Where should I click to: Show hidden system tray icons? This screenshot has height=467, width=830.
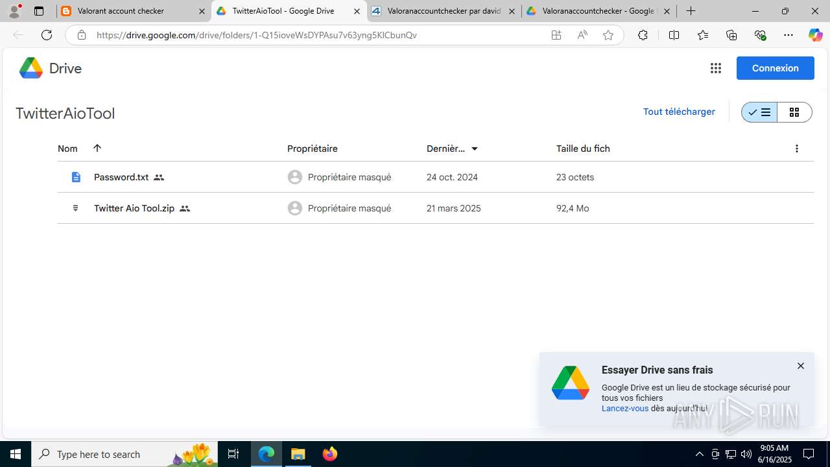click(x=699, y=454)
